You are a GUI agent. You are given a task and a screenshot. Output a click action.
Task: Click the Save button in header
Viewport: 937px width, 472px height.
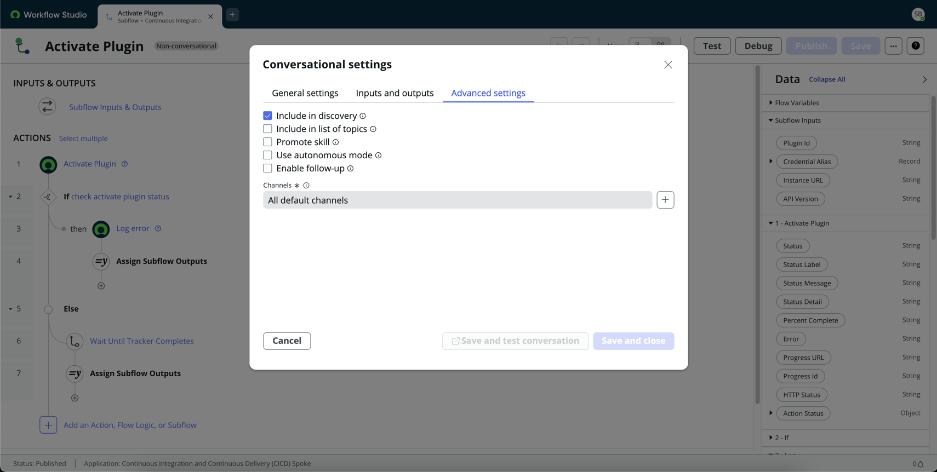point(860,46)
